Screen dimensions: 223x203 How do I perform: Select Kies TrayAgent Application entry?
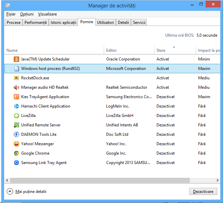[113, 97]
